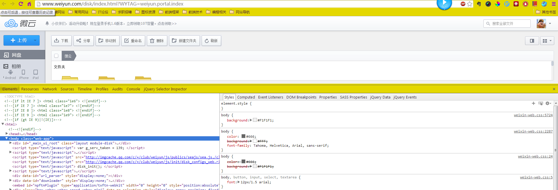
Task: Tick the select-all checkbox beside 微云
Action: [x=56, y=56]
